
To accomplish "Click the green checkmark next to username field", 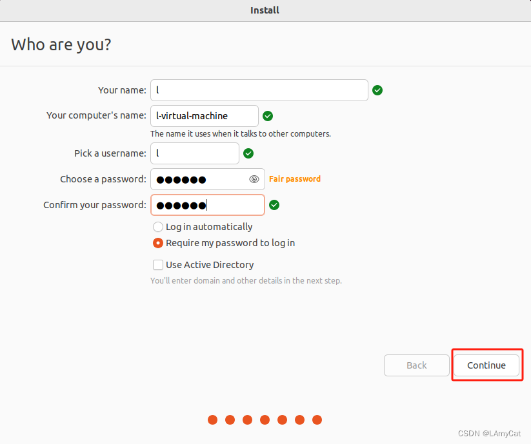I will click(248, 153).
